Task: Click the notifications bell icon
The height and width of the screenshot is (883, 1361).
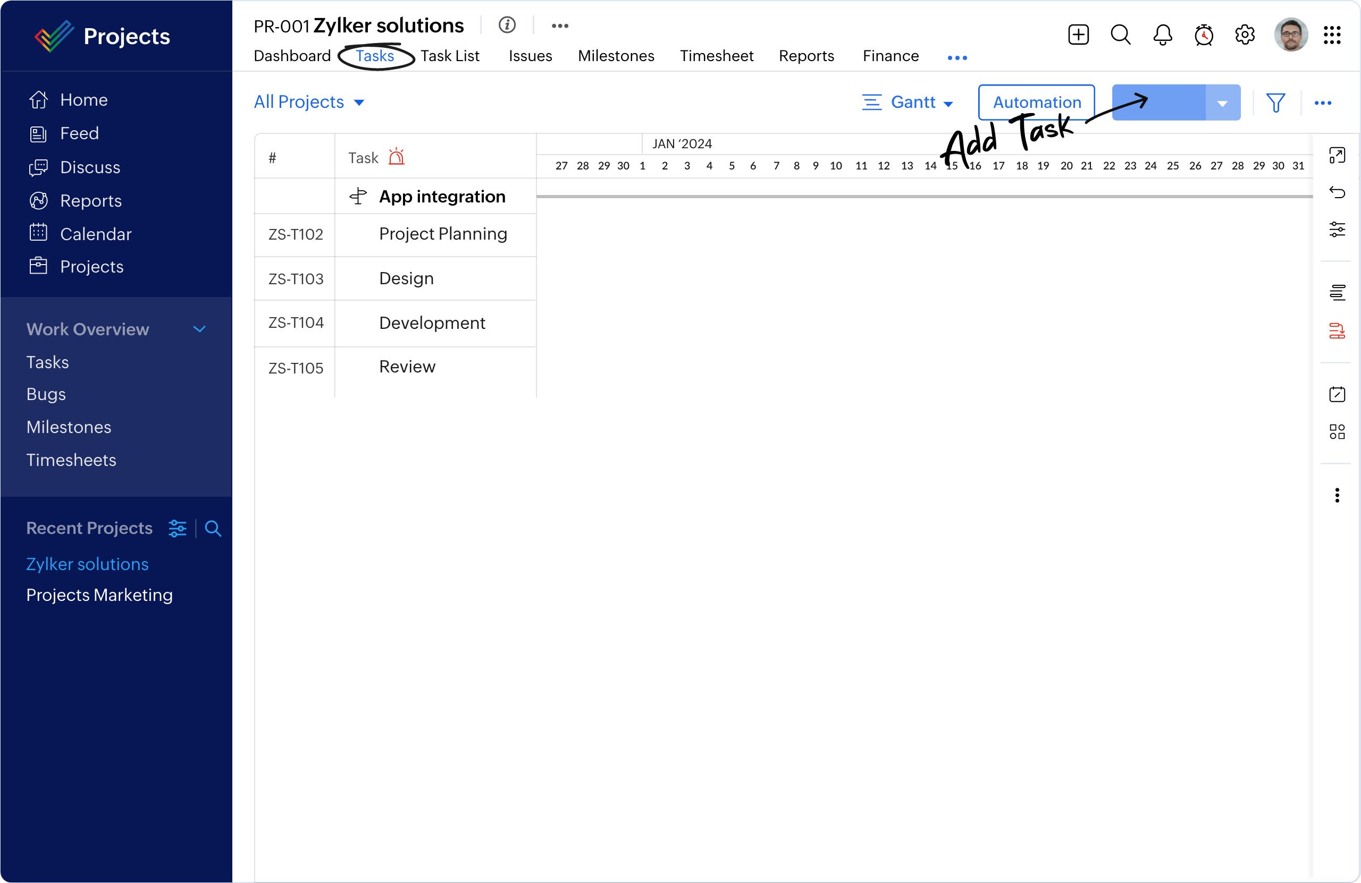Action: [1163, 36]
